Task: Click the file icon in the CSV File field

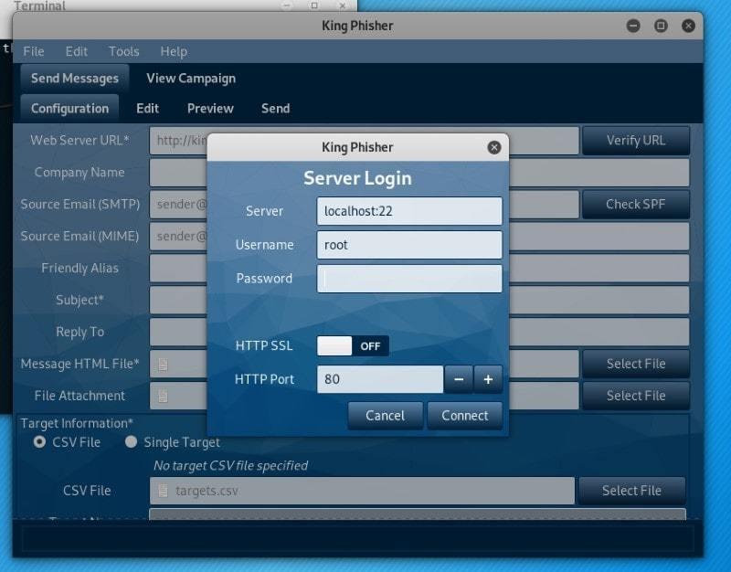Action: click(x=163, y=491)
